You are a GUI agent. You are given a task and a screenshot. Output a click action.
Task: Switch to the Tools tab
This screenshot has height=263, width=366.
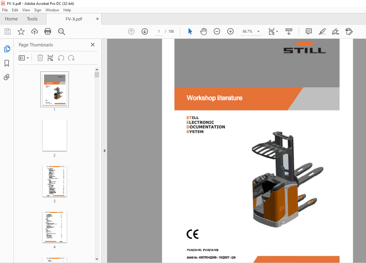(32, 19)
